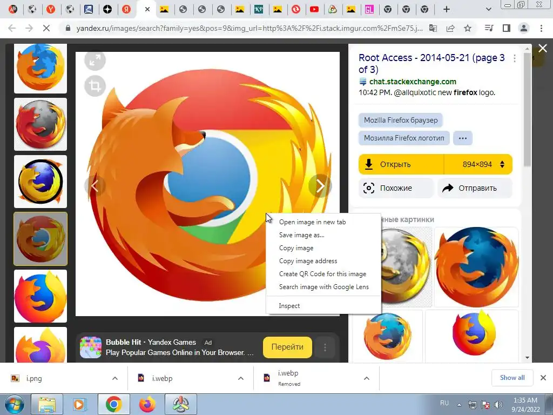
Task: Choose Copy image address
Action: pos(323,261)
